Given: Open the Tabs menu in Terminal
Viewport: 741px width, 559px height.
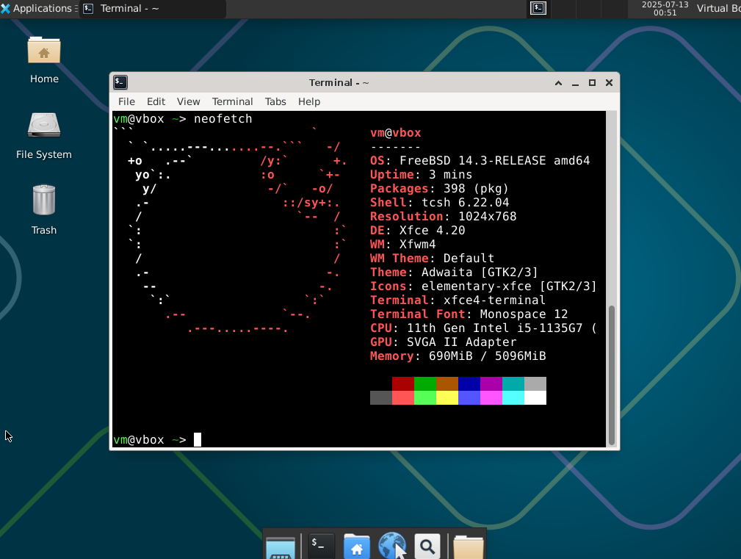Looking at the screenshot, I should tap(275, 101).
